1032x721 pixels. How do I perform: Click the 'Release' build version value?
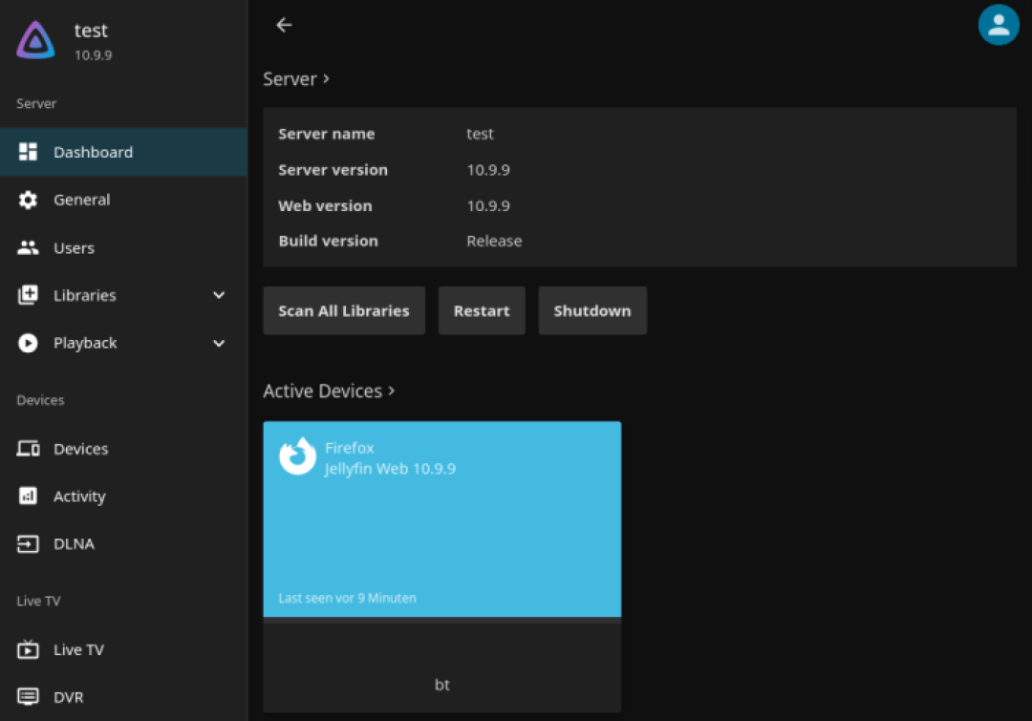click(x=494, y=241)
